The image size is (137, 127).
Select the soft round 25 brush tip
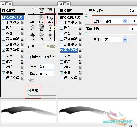[x=50, y=37]
